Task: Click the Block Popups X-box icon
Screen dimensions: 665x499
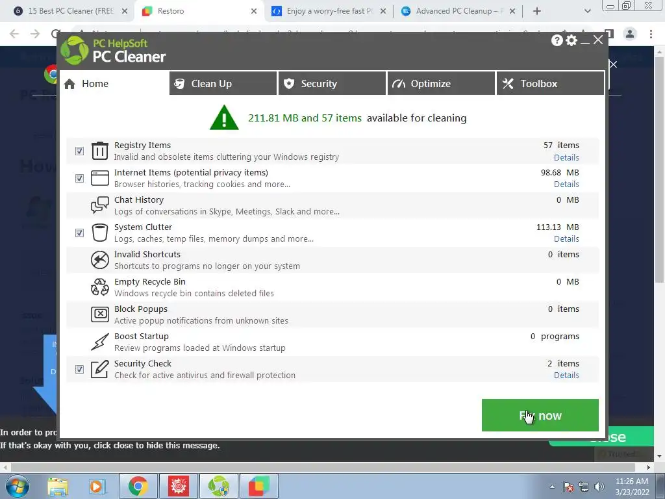Action: [99, 314]
